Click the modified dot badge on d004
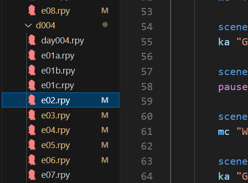This screenshot has width=248, height=183. (x=105, y=25)
